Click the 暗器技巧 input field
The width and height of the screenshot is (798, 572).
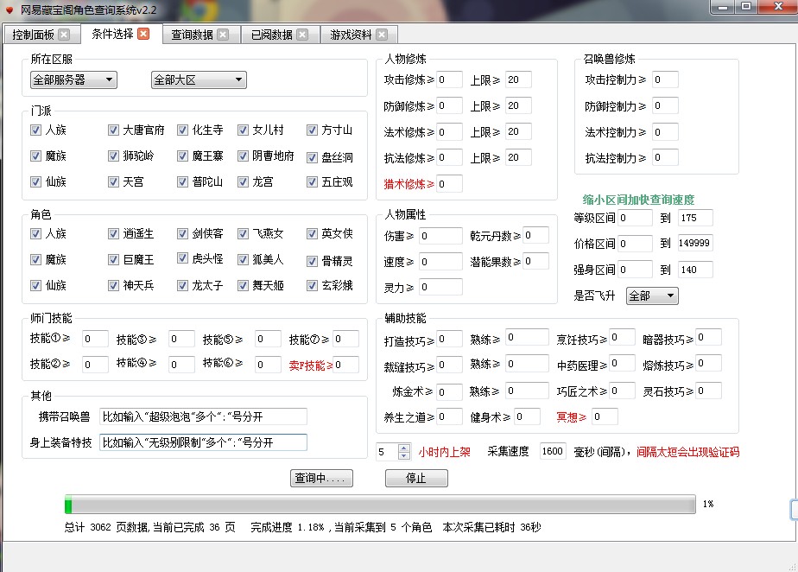[x=708, y=337]
